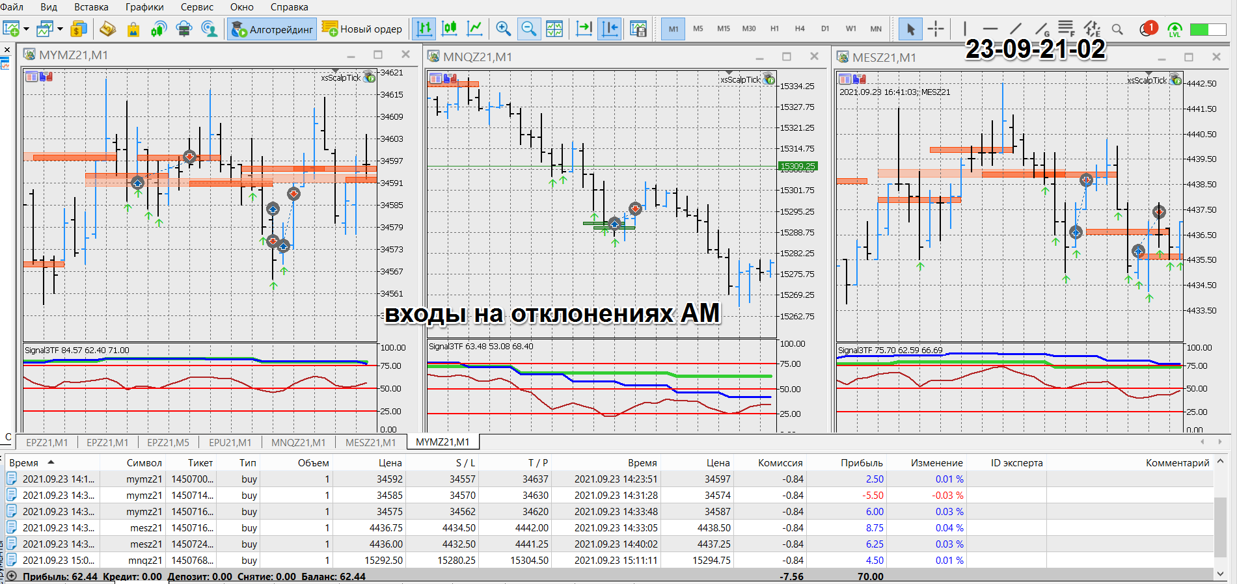The width and height of the screenshot is (1237, 584).
Task: Create a new chart with toolbar icon
Action: (x=11, y=29)
